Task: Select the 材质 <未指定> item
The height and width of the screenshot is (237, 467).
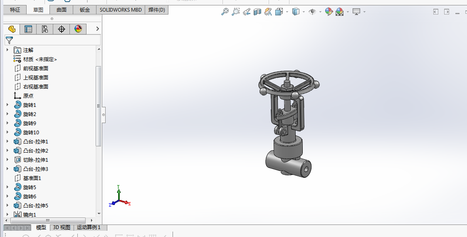Action: click(40, 59)
